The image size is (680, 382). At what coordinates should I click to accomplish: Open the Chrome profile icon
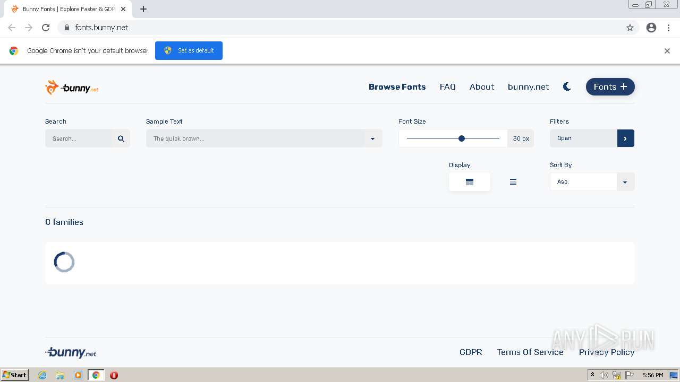click(651, 28)
